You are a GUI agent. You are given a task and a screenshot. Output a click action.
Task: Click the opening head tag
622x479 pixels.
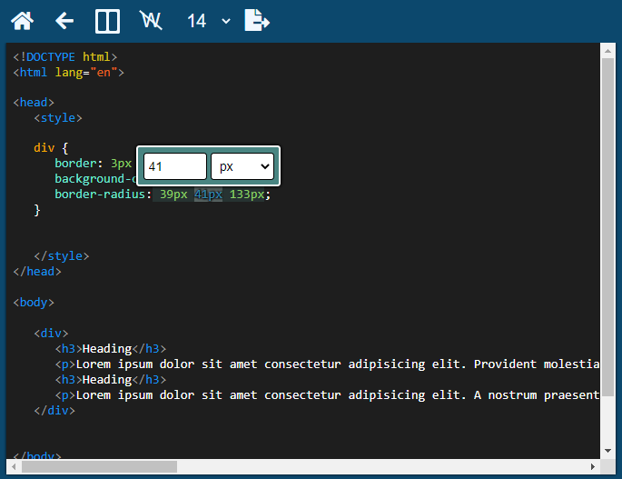pos(34,103)
